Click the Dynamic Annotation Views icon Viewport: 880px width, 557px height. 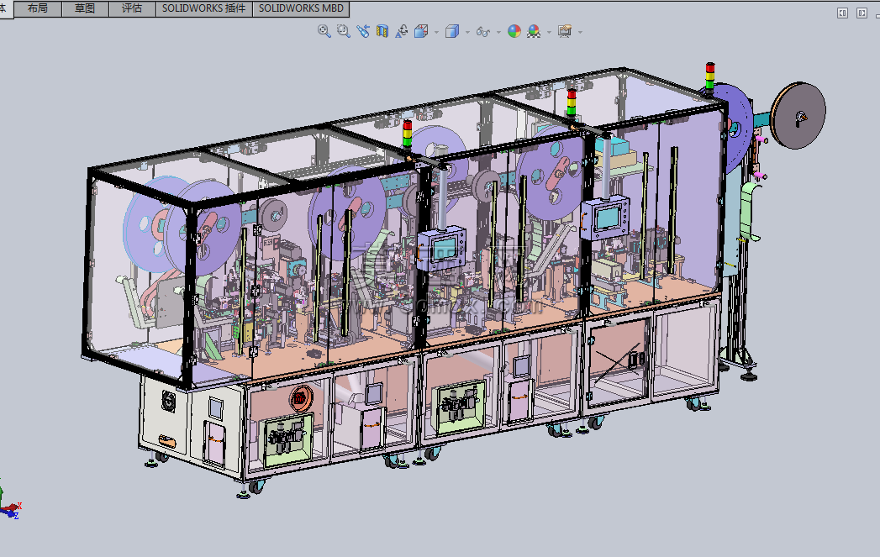point(401,31)
